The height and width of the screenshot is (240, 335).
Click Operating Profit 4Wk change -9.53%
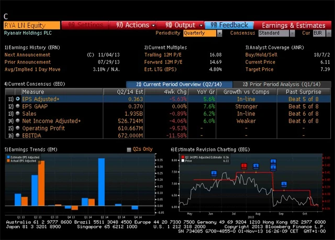[x=178, y=128]
